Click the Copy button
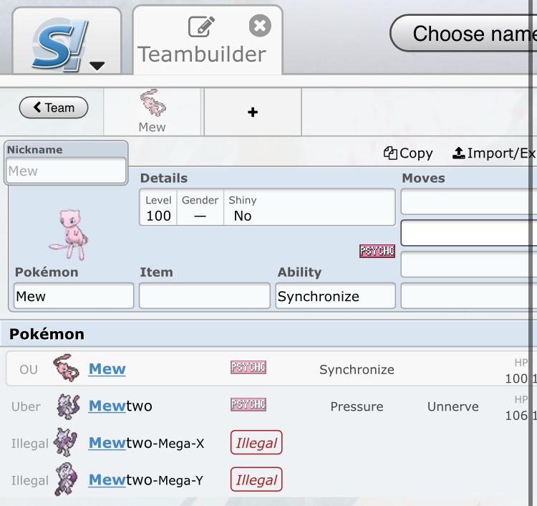The image size is (537, 506). tap(408, 153)
